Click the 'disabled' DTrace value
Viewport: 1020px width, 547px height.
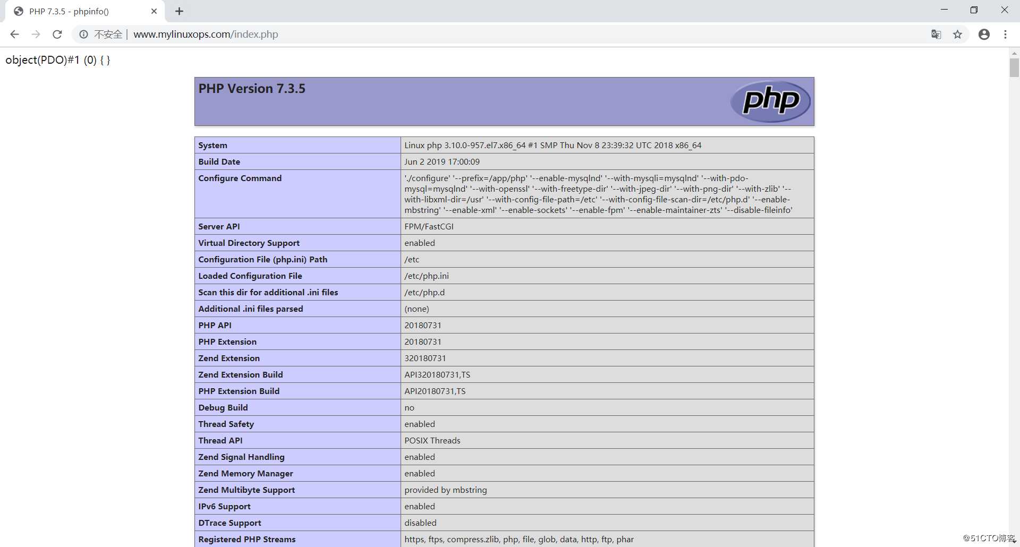coord(420,523)
